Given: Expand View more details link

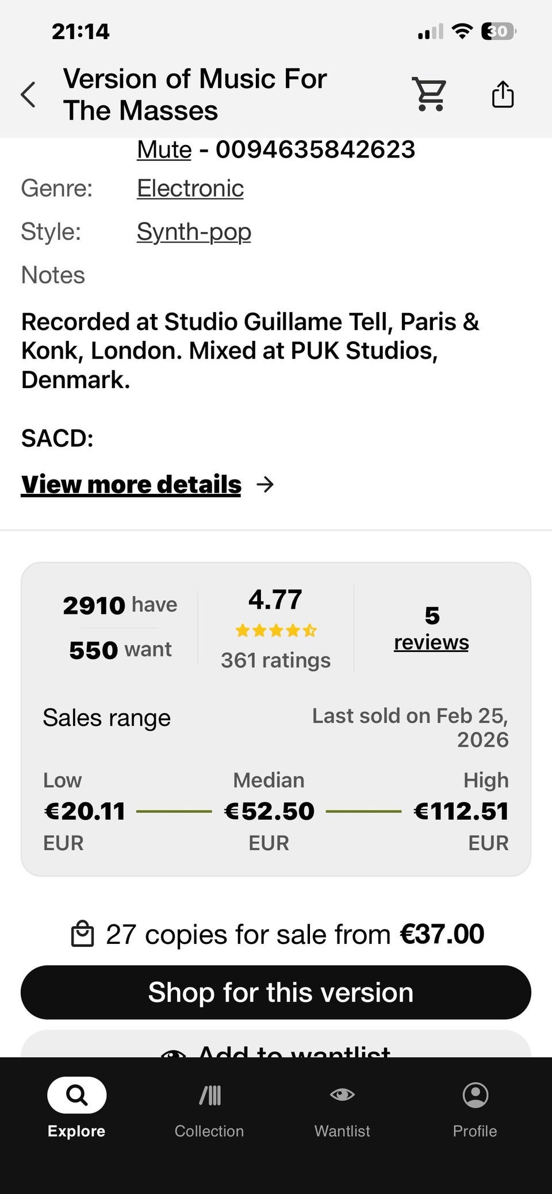Looking at the screenshot, I should [131, 485].
